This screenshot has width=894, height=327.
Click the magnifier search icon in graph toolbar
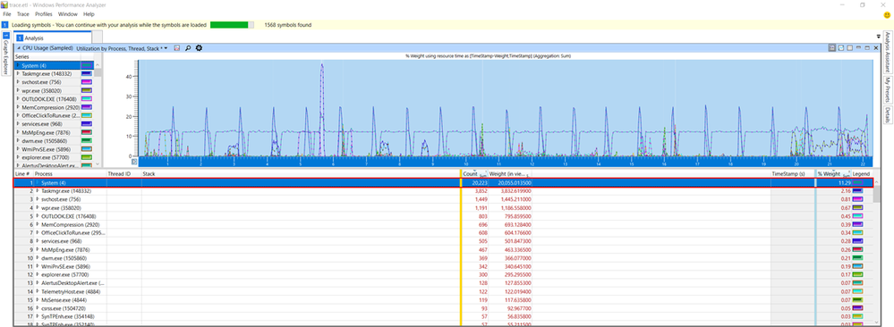coord(188,48)
